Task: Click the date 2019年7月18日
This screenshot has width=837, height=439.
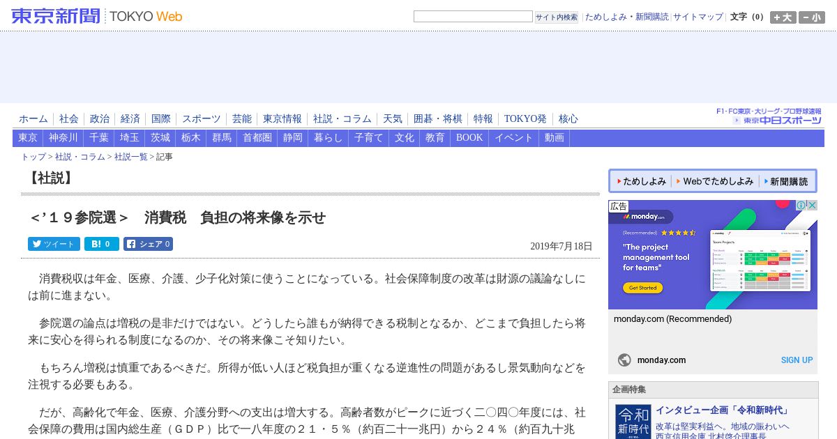Action: (x=561, y=246)
